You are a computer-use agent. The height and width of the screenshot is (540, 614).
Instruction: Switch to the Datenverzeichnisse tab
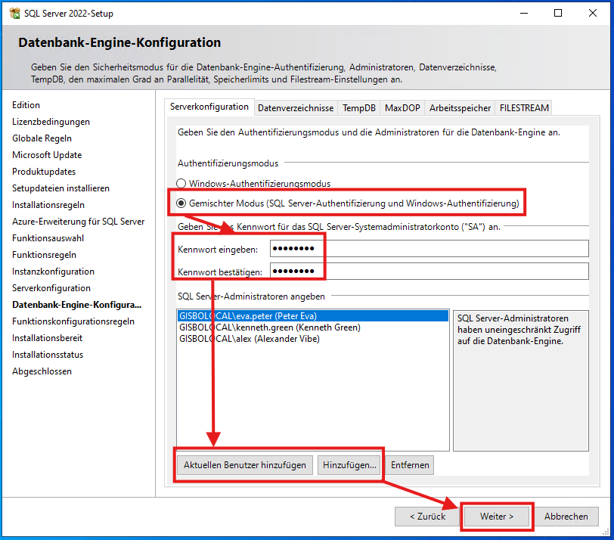pos(296,107)
